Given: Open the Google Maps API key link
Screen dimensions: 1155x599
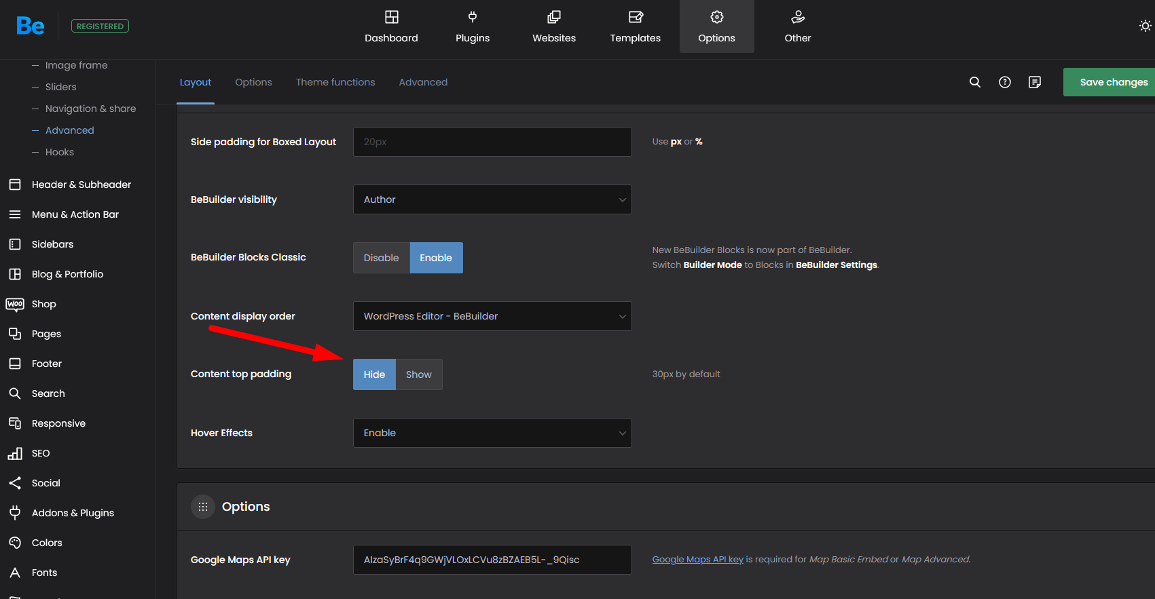Looking at the screenshot, I should [697, 560].
